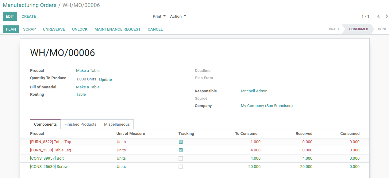Open the Table routing link
Screen dimensions: 389x178
81,95
